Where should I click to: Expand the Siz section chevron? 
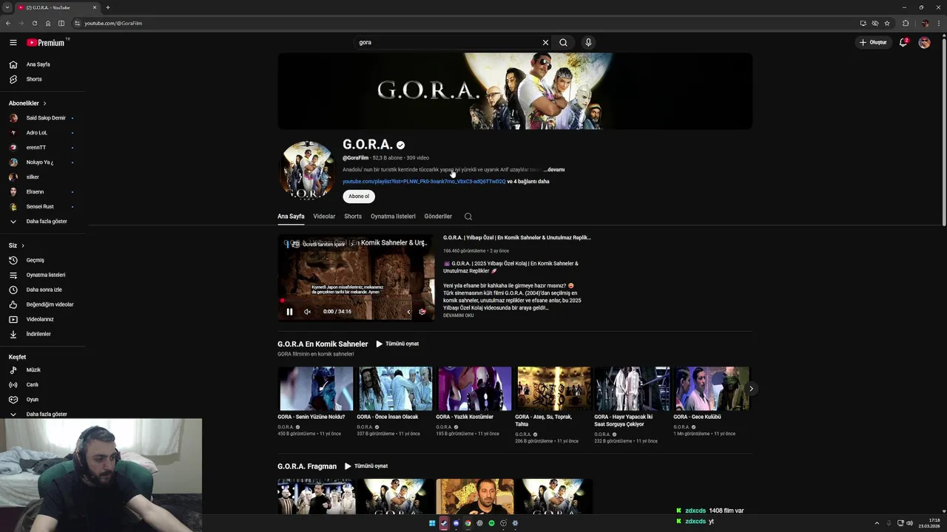[x=23, y=245]
